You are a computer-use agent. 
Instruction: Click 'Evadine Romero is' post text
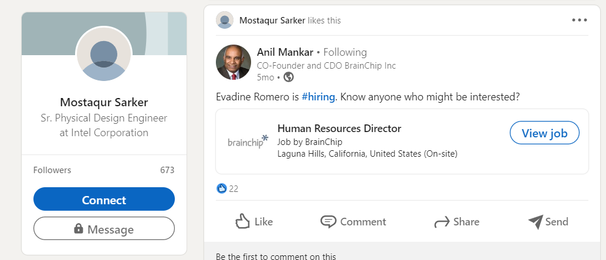point(258,97)
